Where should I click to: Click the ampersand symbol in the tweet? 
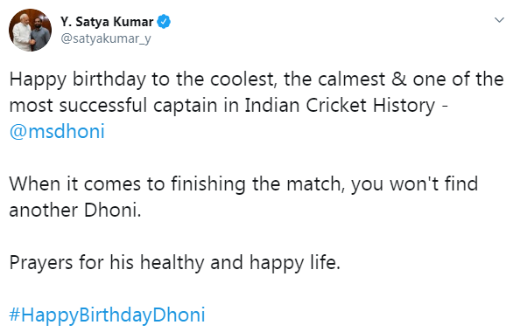point(399,80)
